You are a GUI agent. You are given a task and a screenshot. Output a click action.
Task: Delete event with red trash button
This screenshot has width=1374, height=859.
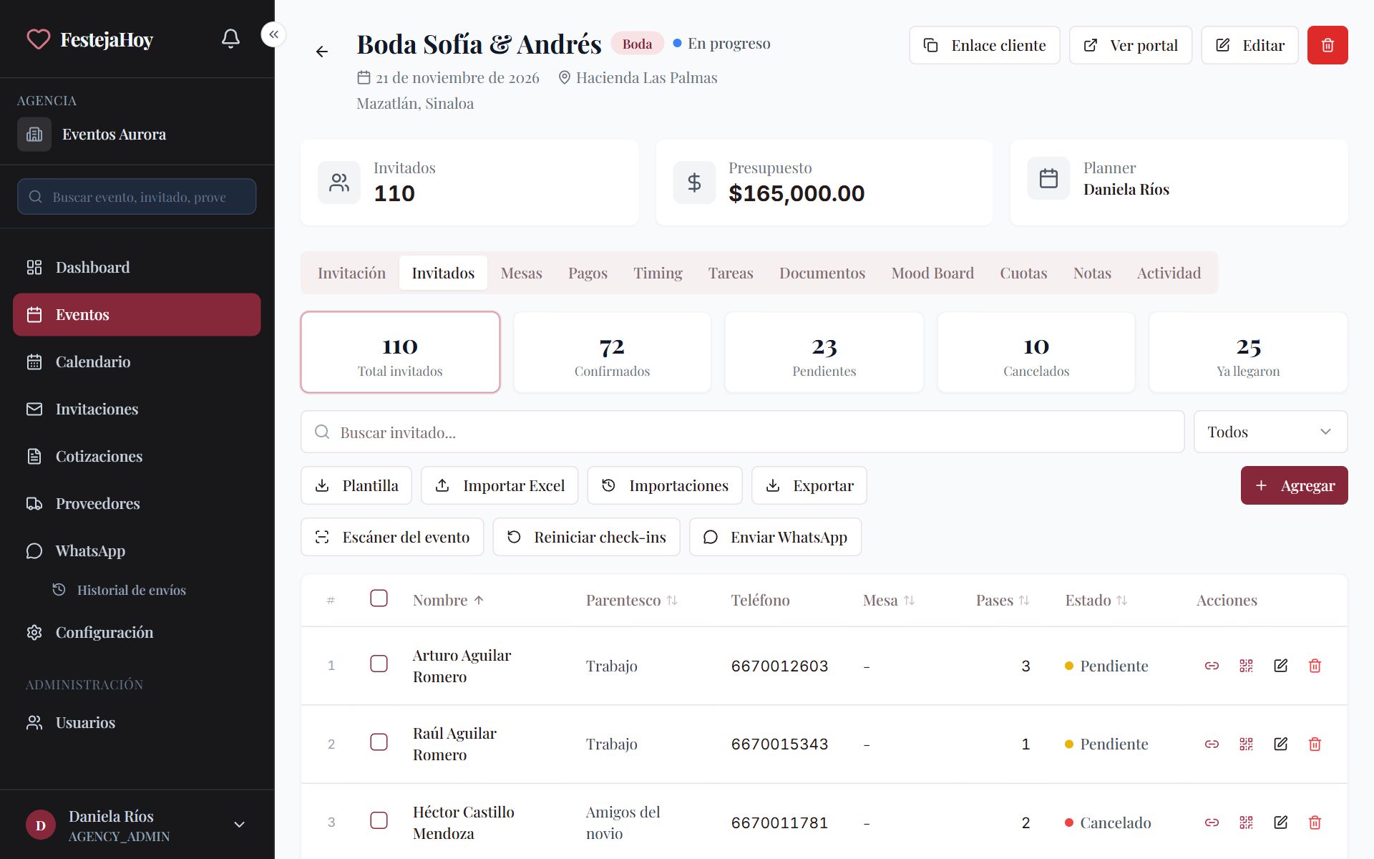[1327, 45]
